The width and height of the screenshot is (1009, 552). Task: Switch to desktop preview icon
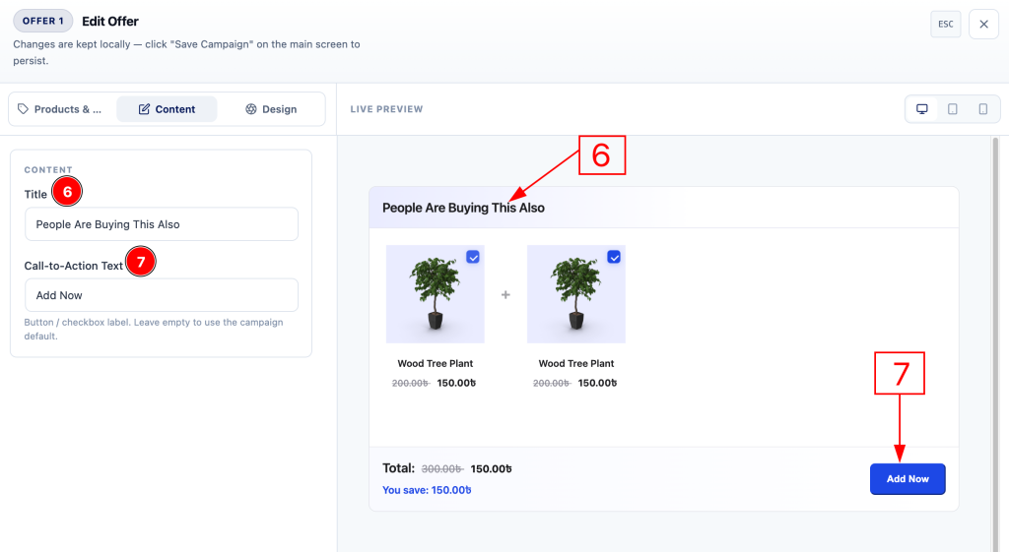click(x=921, y=109)
